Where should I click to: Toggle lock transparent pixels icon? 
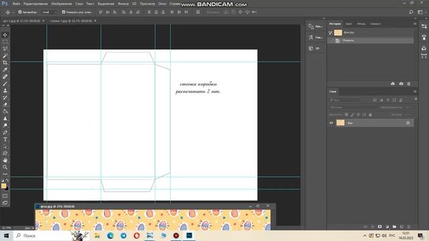[347, 114]
